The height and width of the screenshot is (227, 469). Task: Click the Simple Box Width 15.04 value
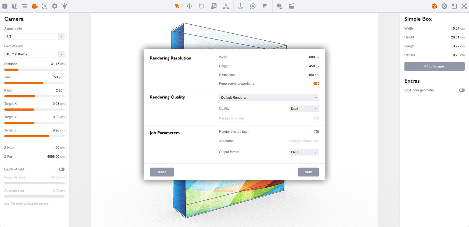point(455,28)
